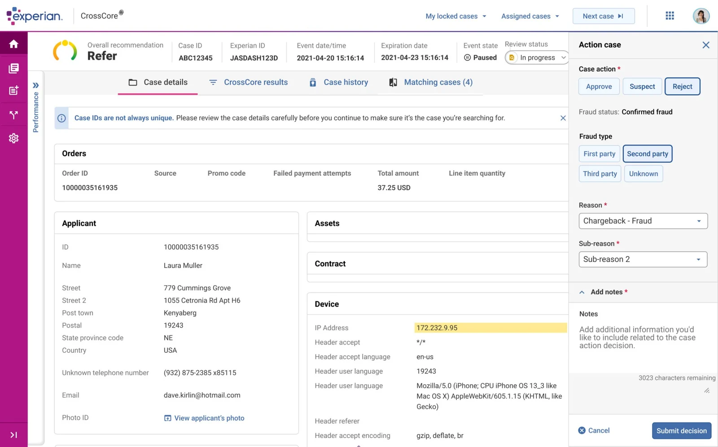Submit the case decision
Viewport: 718px width, 447px height.
[x=681, y=431]
